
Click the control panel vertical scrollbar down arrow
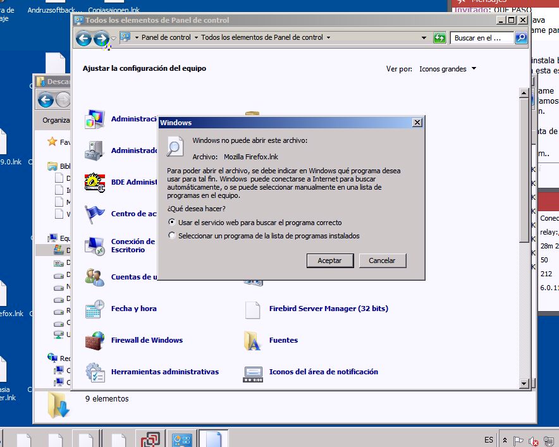[x=523, y=383]
